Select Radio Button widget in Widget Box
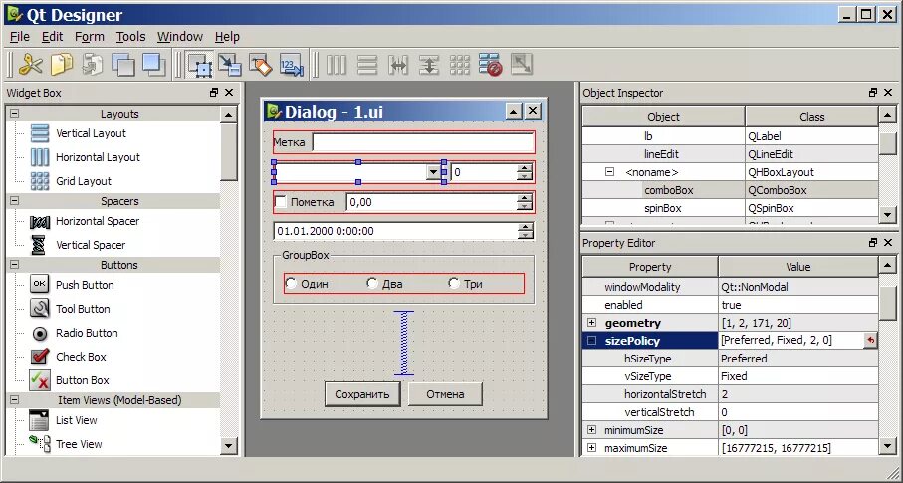 coord(87,333)
